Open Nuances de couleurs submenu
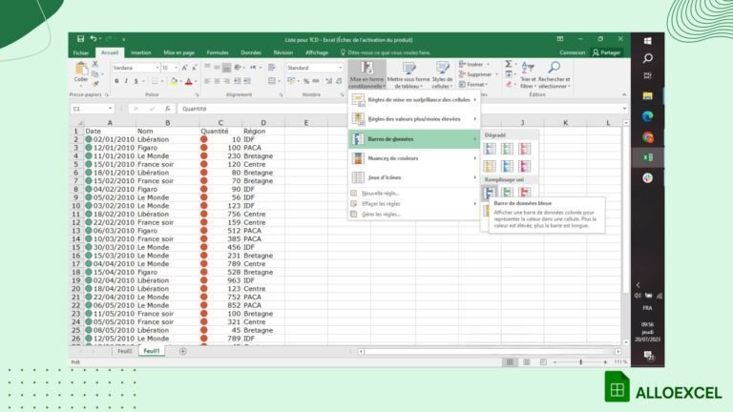The width and height of the screenshot is (733, 412). (x=412, y=157)
